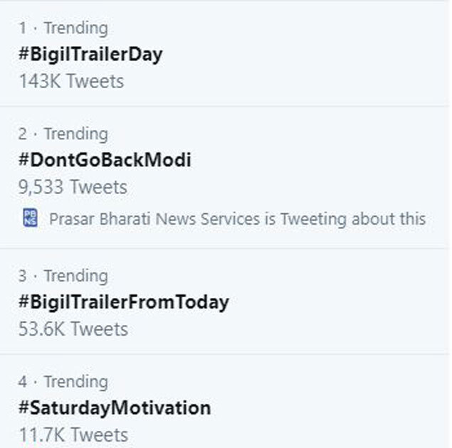Image resolution: width=452 pixels, height=448 pixels.
Task: Open the #SaturdayMotivation hashtag
Action: tap(115, 408)
